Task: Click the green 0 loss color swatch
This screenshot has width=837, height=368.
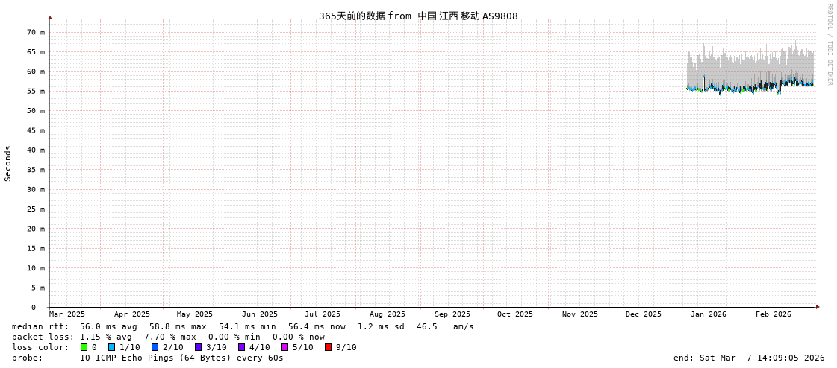Action: (84, 347)
